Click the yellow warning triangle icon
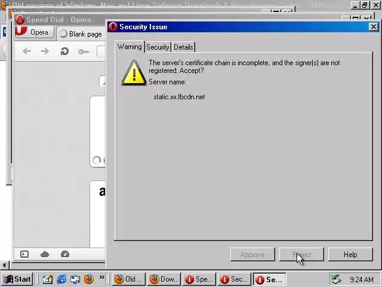Image resolution: width=382 pixels, height=287 pixels. [134, 73]
